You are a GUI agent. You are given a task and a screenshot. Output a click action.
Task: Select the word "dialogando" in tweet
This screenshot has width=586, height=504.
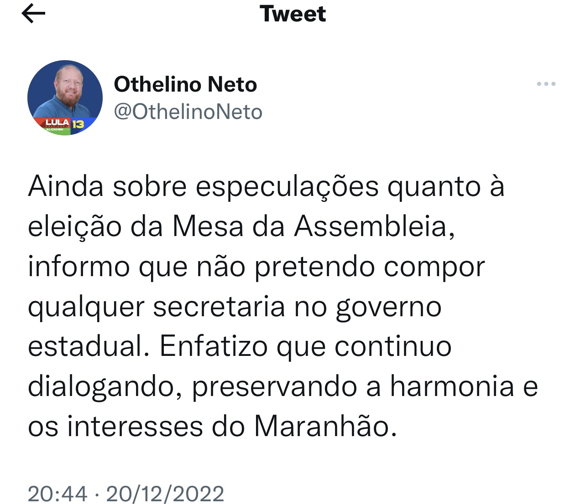point(101,387)
